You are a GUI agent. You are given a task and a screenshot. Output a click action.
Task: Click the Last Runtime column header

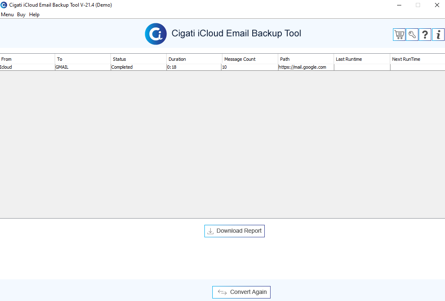362,59
